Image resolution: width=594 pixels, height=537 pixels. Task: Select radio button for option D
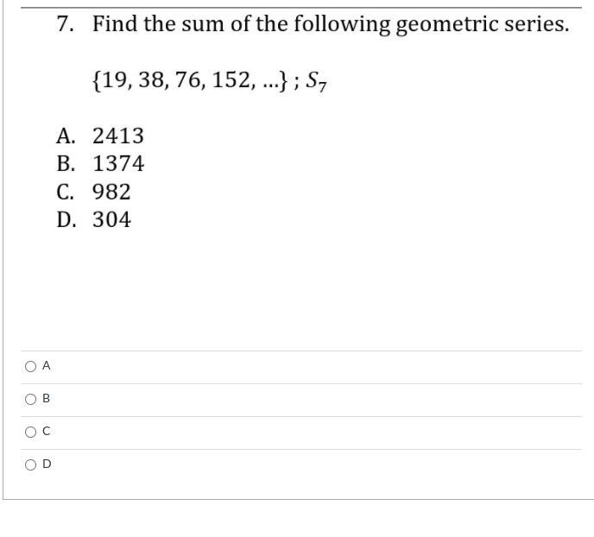click(30, 464)
